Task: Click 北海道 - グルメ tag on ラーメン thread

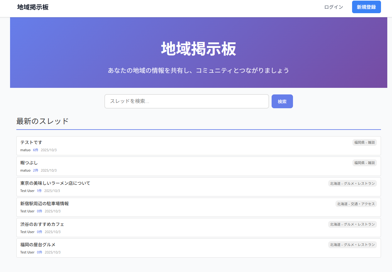Action: pos(352,184)
